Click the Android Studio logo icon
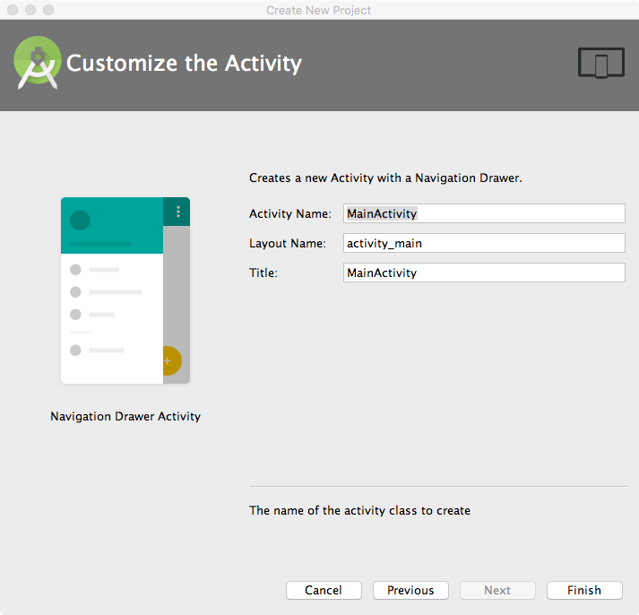This screenshot has height=615, width=639. pos(37,64)
